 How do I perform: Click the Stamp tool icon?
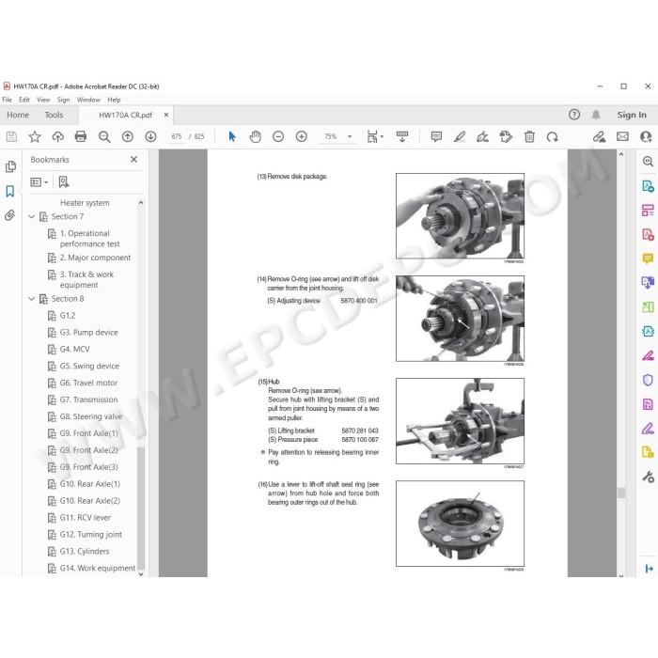(x=506, y=136)
